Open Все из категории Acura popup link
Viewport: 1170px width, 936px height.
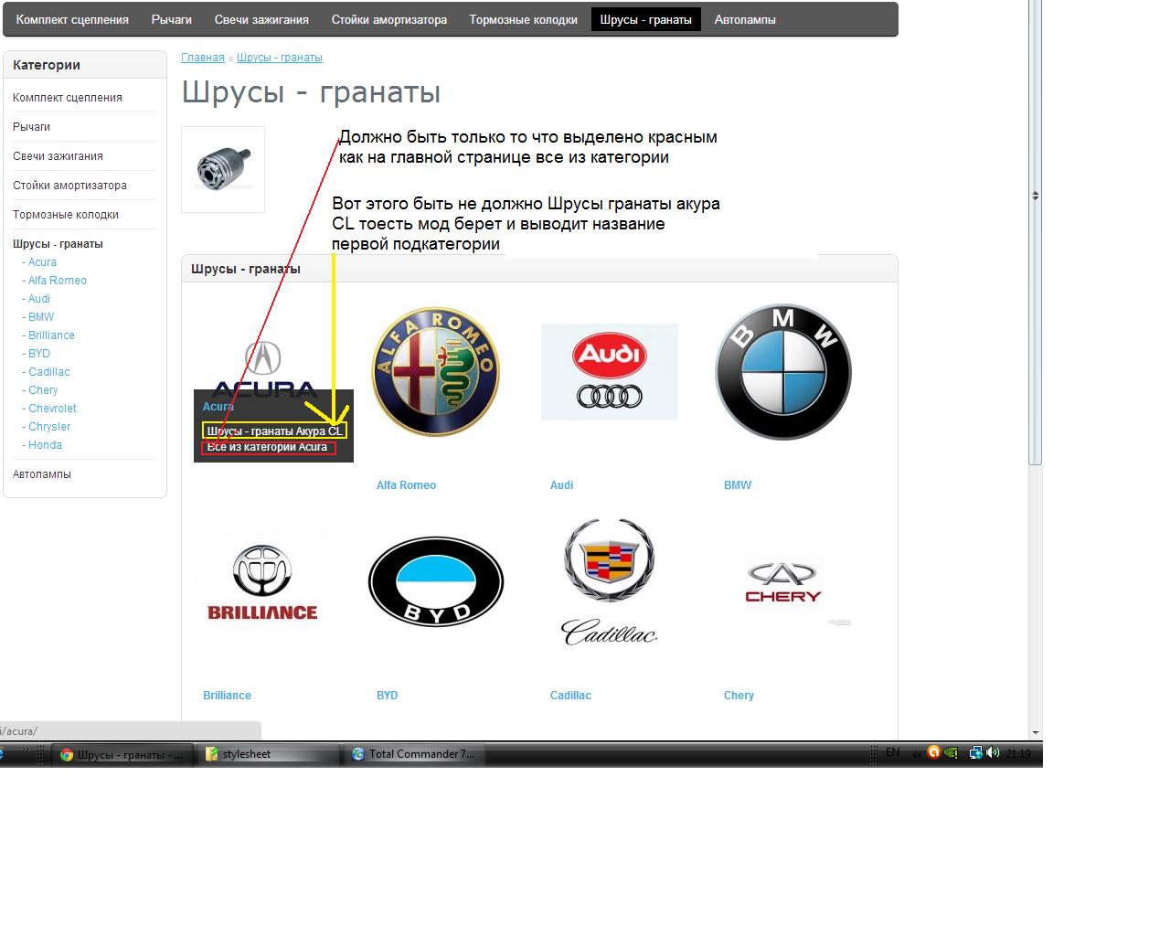click(268, 447)
